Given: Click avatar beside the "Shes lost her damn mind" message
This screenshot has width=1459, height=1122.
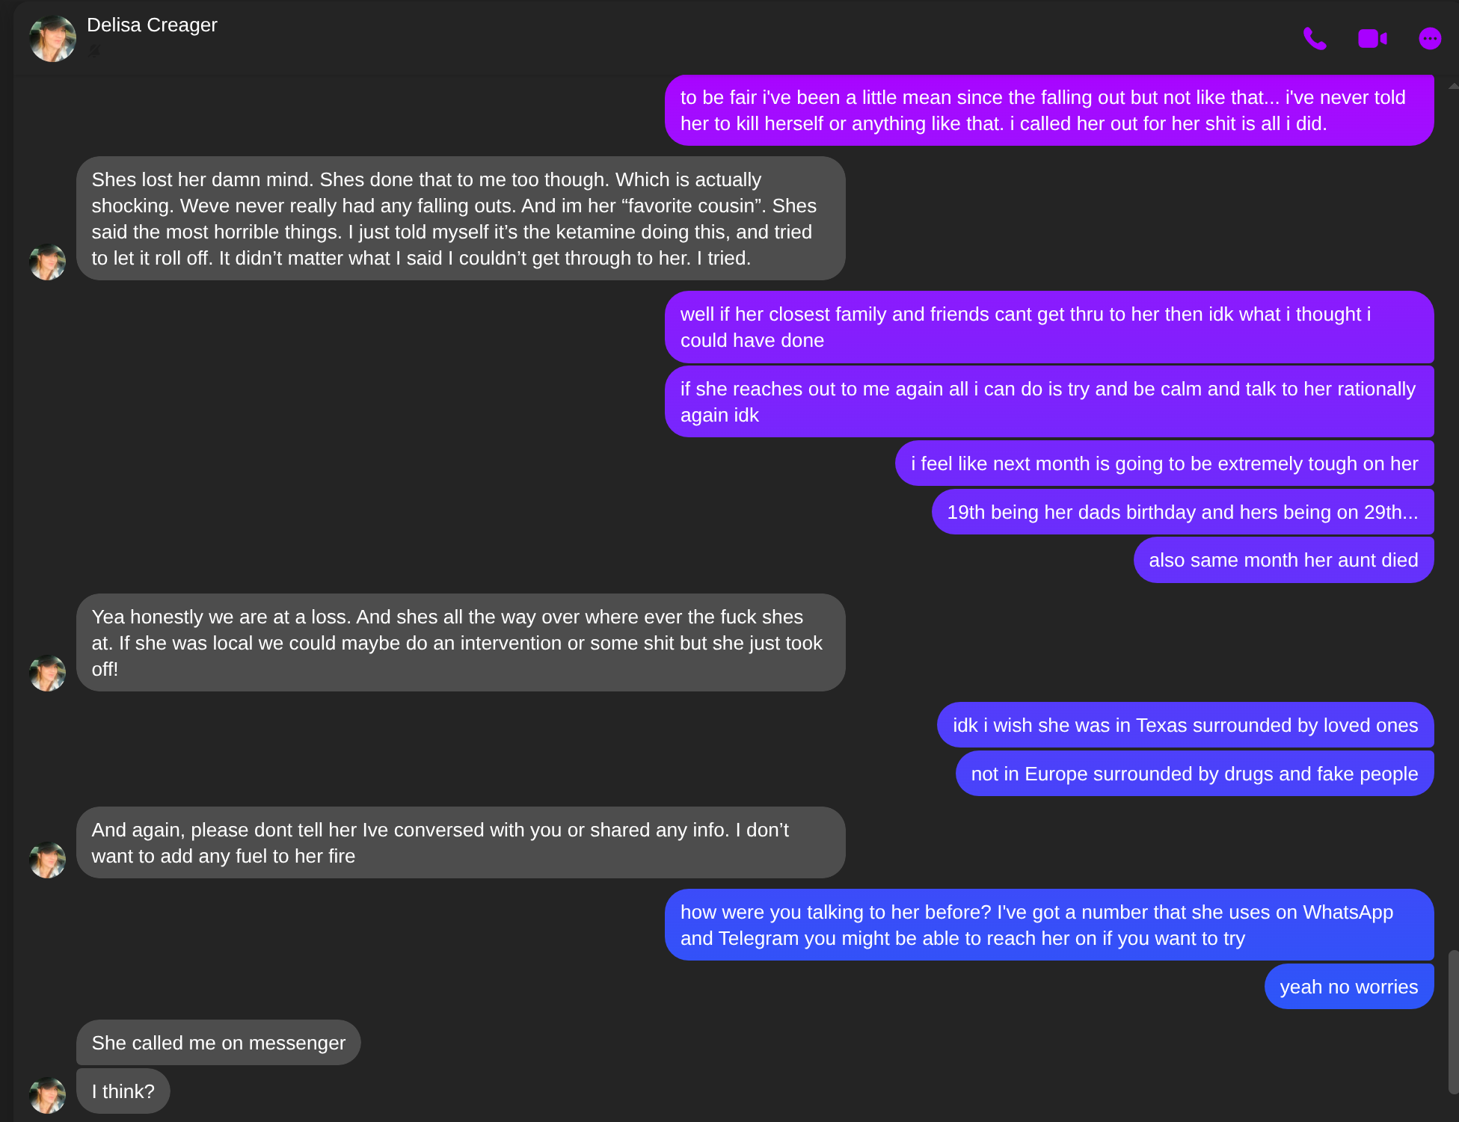Looking at the screenshot, I should 47,262.
